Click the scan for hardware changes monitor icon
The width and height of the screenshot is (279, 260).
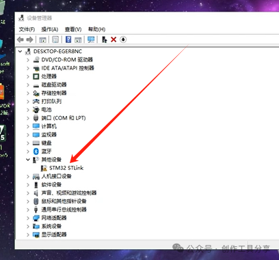91,40
